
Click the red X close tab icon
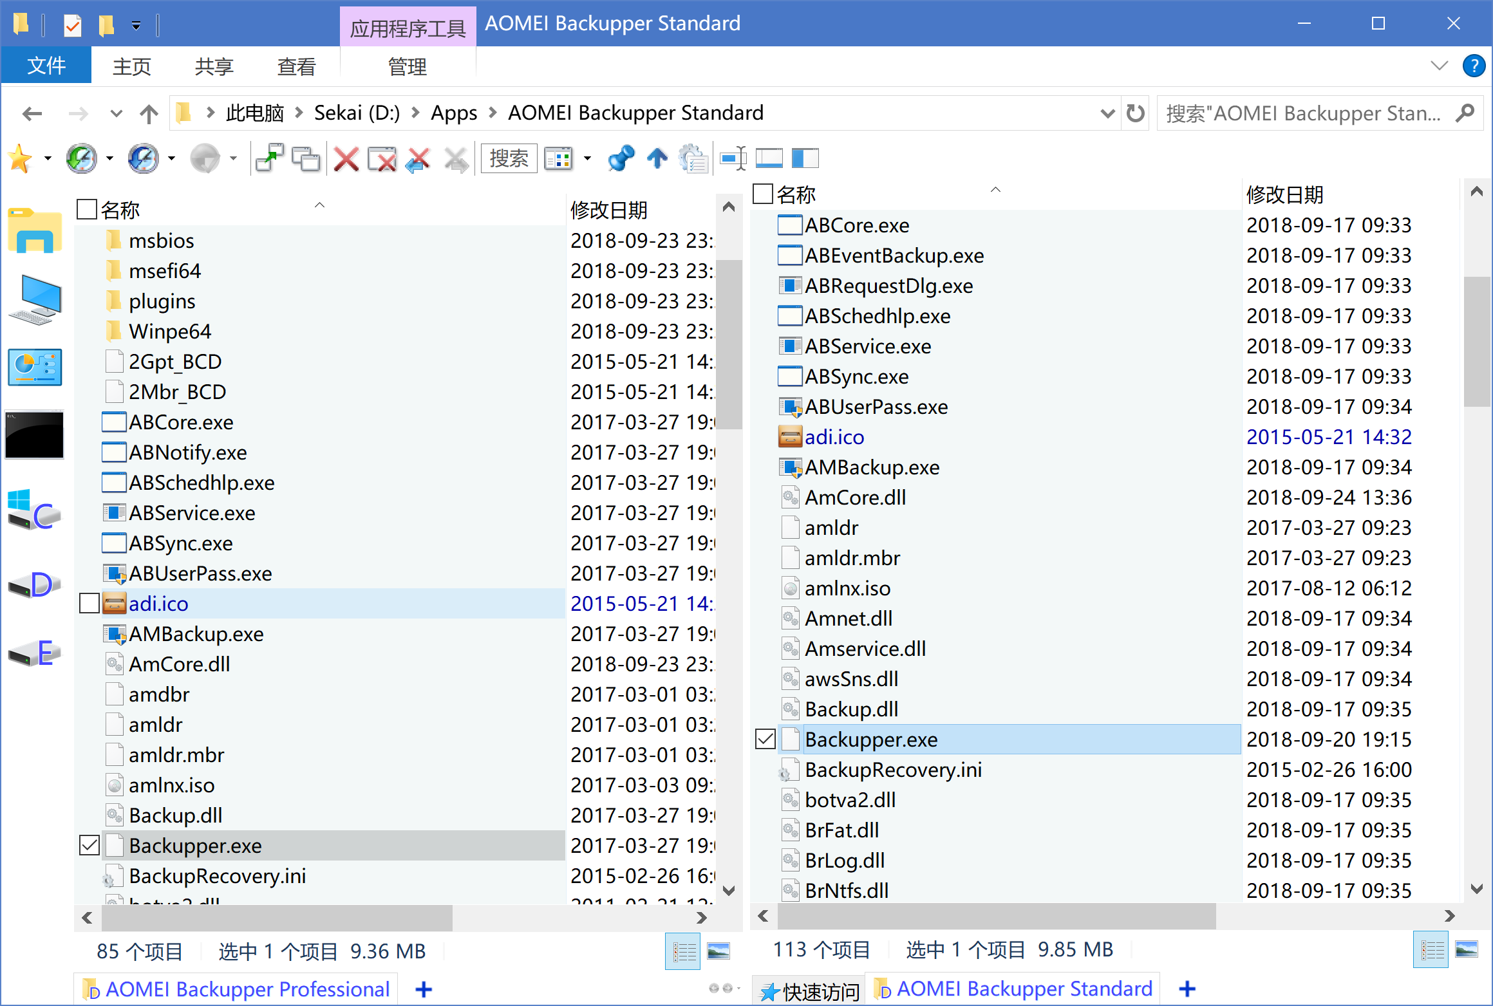click(346, 159)
